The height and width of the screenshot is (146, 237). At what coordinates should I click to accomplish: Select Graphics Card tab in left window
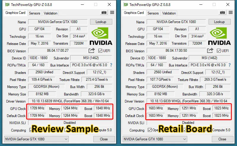click(15, 13)
